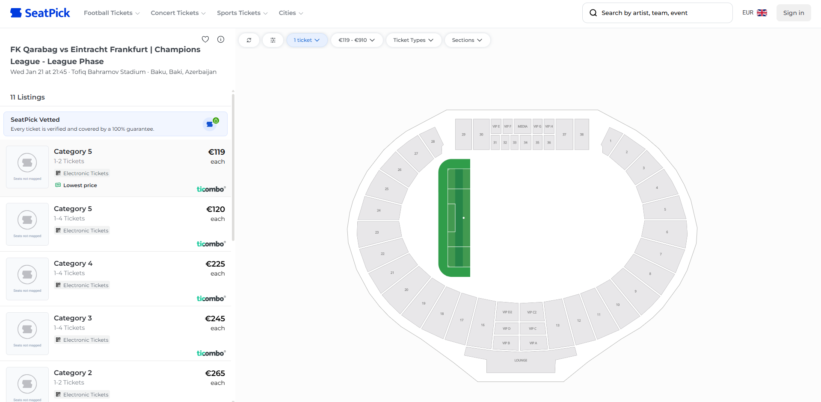Click the heart favorite icon

pos(205,39)
